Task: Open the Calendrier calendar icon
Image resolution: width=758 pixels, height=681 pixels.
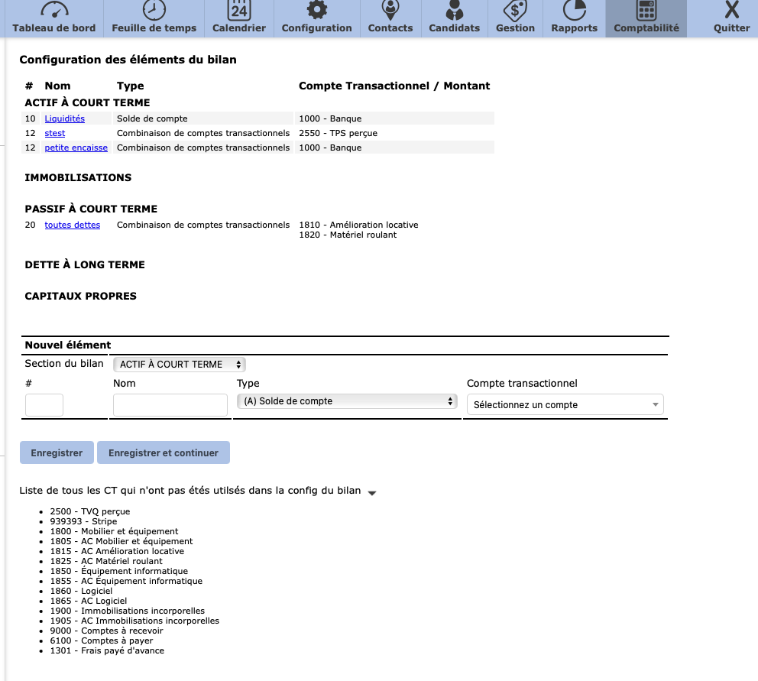Action: tap(238, 11)
